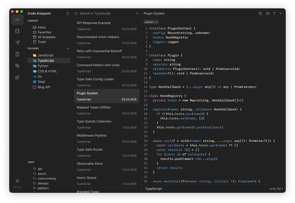Click the code preview panel icon
This screenshot has height=203, width=295.
(260, 13)
